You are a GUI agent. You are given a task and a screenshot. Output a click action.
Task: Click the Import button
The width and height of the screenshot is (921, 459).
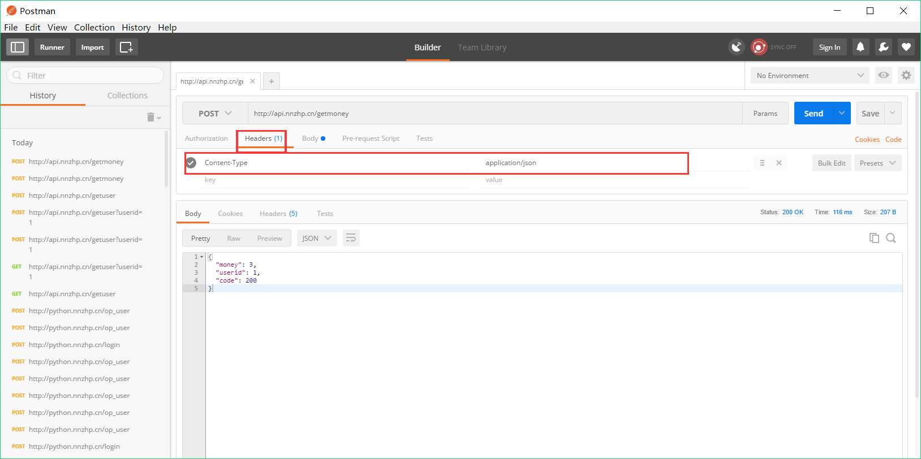pyautogui.click(x=92, y=47)
